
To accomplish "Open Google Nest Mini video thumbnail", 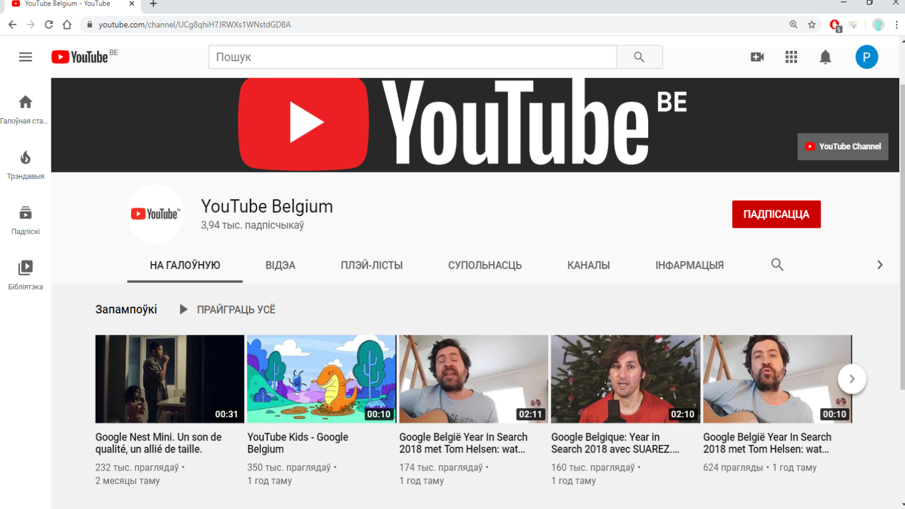I will [x=170, y=379].
